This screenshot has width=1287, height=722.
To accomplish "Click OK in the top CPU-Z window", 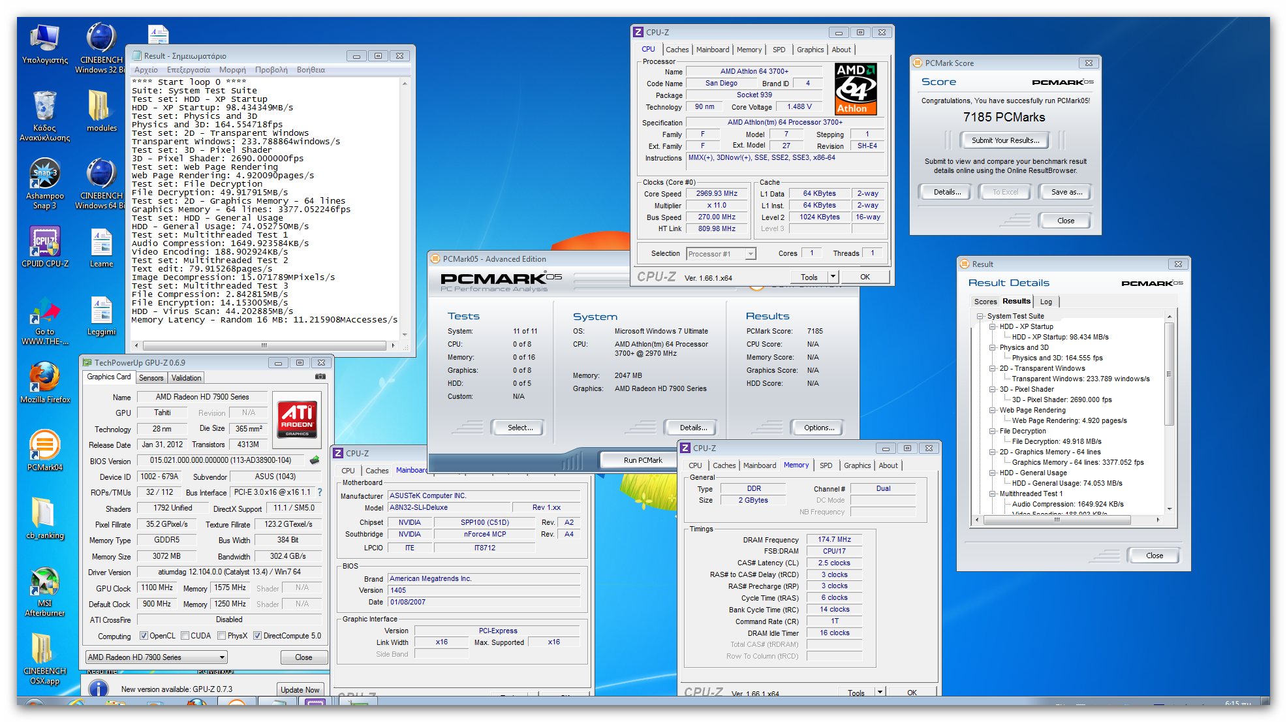I will click(x=865, y=277).
